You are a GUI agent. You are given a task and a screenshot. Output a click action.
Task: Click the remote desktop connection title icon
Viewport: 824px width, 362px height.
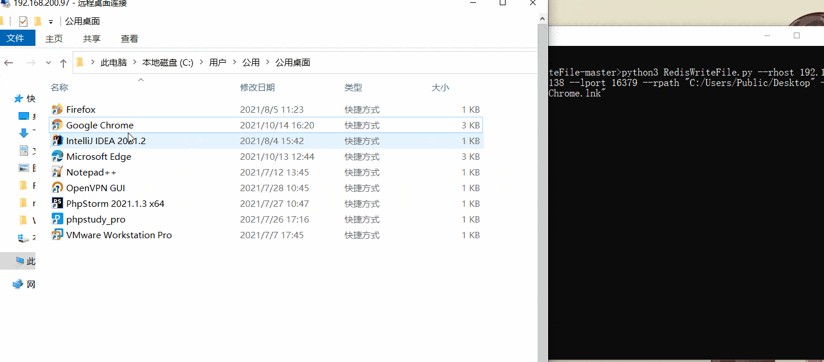[x=5, y=3]
